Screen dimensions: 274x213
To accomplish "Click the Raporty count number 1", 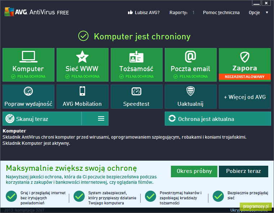I will (x=193, y=13).
